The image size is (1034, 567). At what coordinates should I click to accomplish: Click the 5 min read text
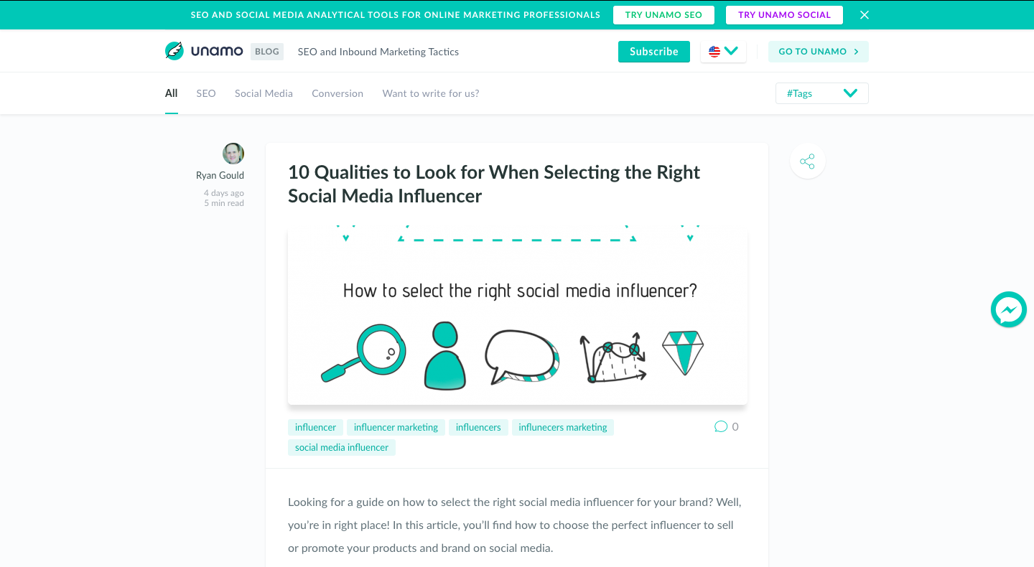[224, 203]
